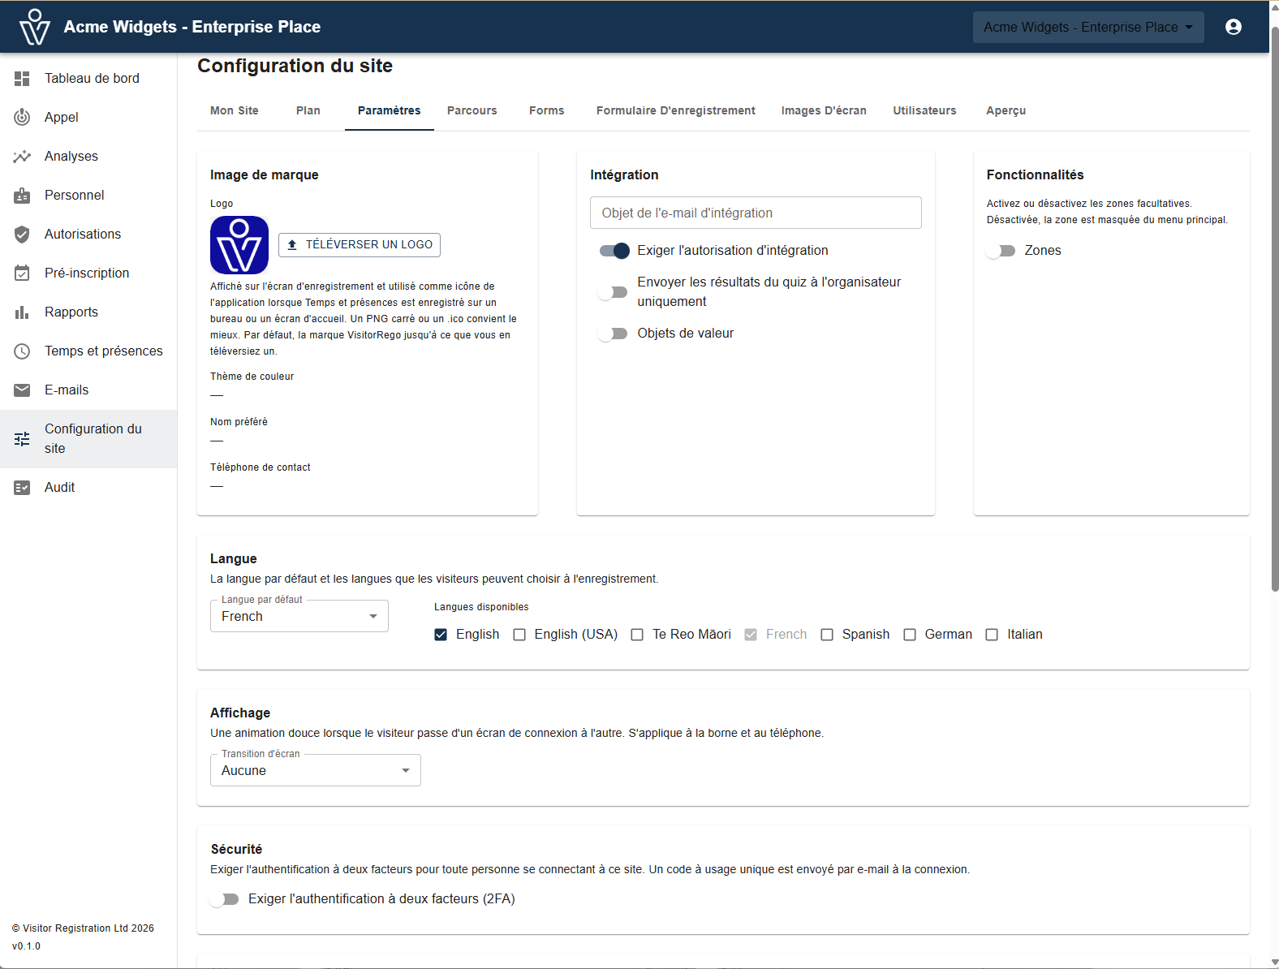Click the blue brand logo thumbnail
Screen dimensions: 1279x969
[239, 244]
